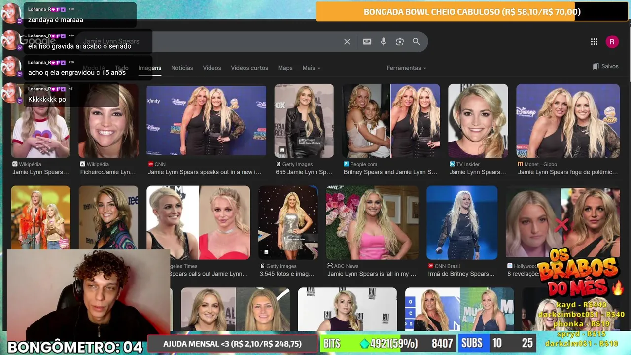The width and height of the screenshot is (631, 355).
Task: Click the People.com source label
Action: pyautogui.click(x=364, y=164)
